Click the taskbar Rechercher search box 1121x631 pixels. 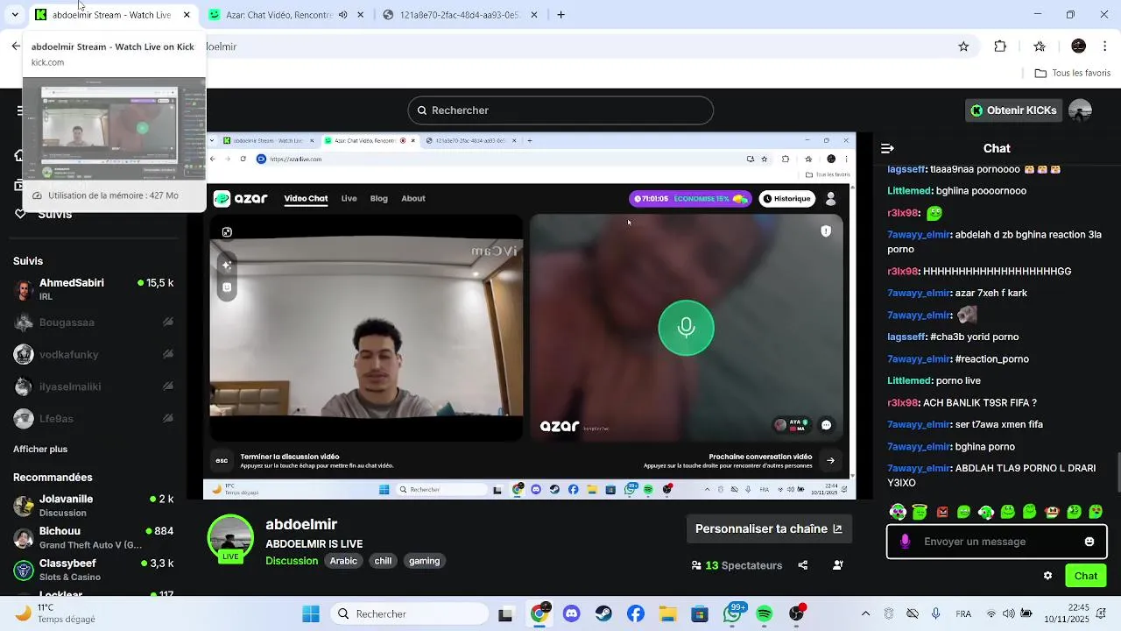[x=409, y=614]
